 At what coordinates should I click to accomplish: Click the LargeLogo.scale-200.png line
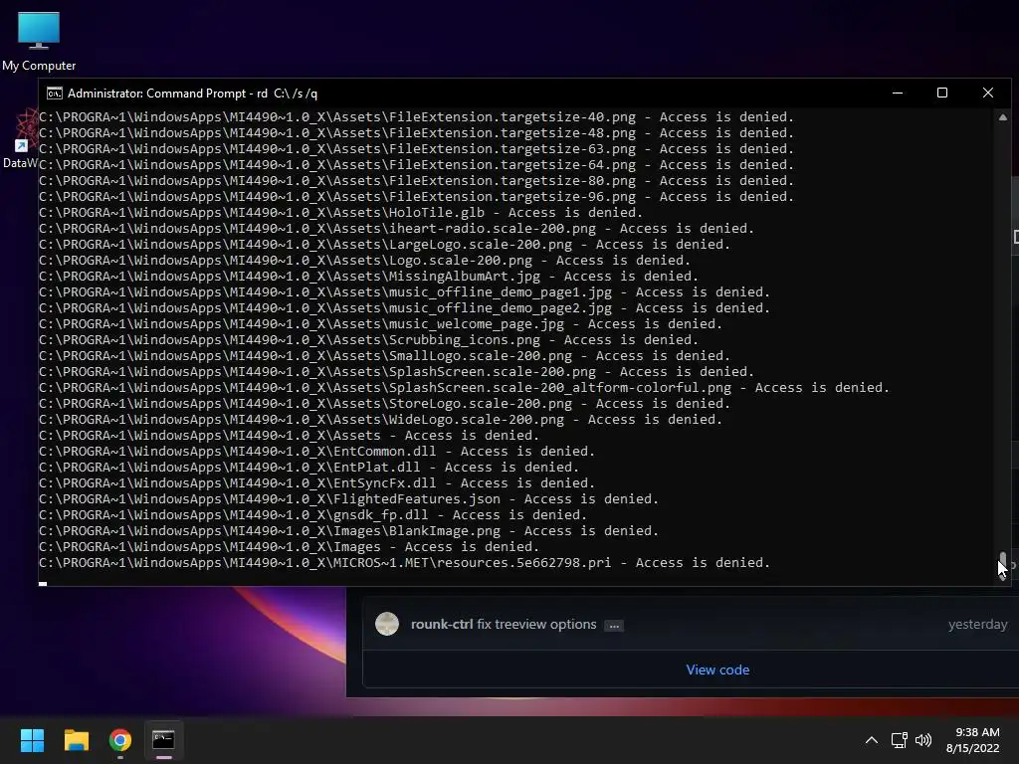pos(385,245)
